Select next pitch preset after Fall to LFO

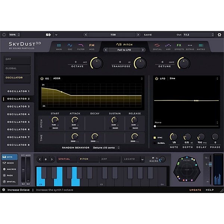143,50
